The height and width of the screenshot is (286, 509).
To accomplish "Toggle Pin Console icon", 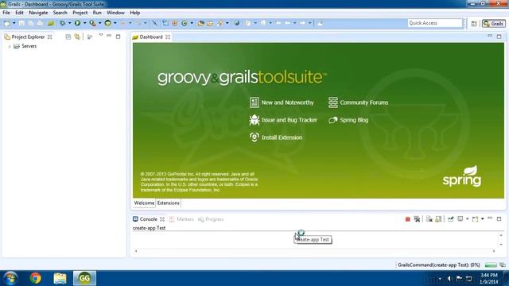I will click(451, 219).
